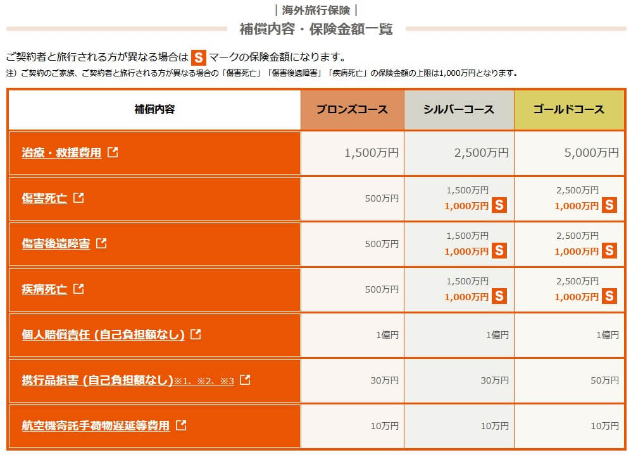
Task: Click 500万円 in the 傷害後遺障害 row
Action: pyautogui.click(x=382, y=244)
